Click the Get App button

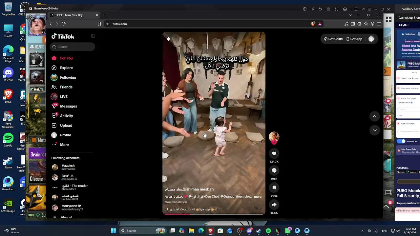pos(354,39)
